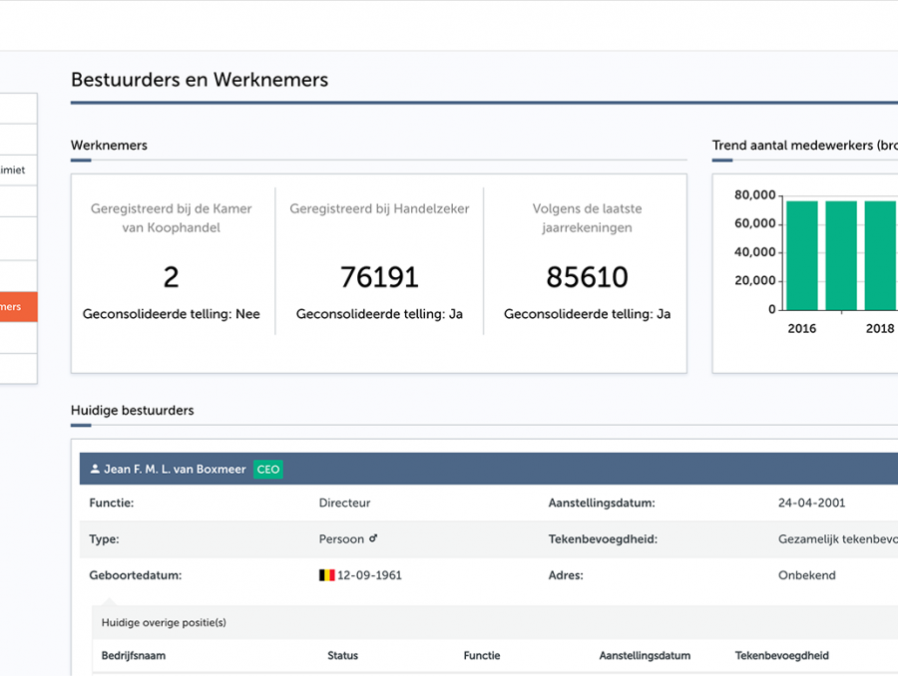The image size is (898, 676).
Task: Click the 'Onbekend' address value
Action: pos(807,575)
